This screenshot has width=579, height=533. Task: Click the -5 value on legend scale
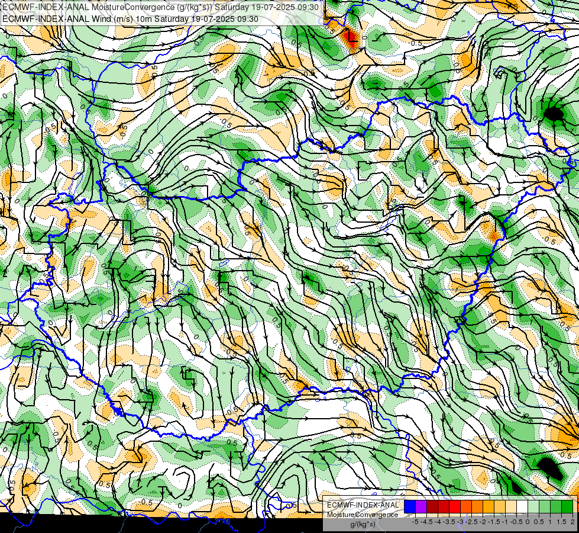415,522
